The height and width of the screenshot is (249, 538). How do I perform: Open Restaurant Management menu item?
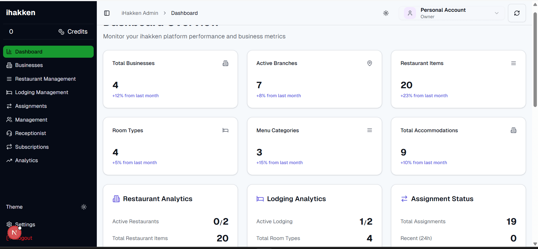(48, 79)
